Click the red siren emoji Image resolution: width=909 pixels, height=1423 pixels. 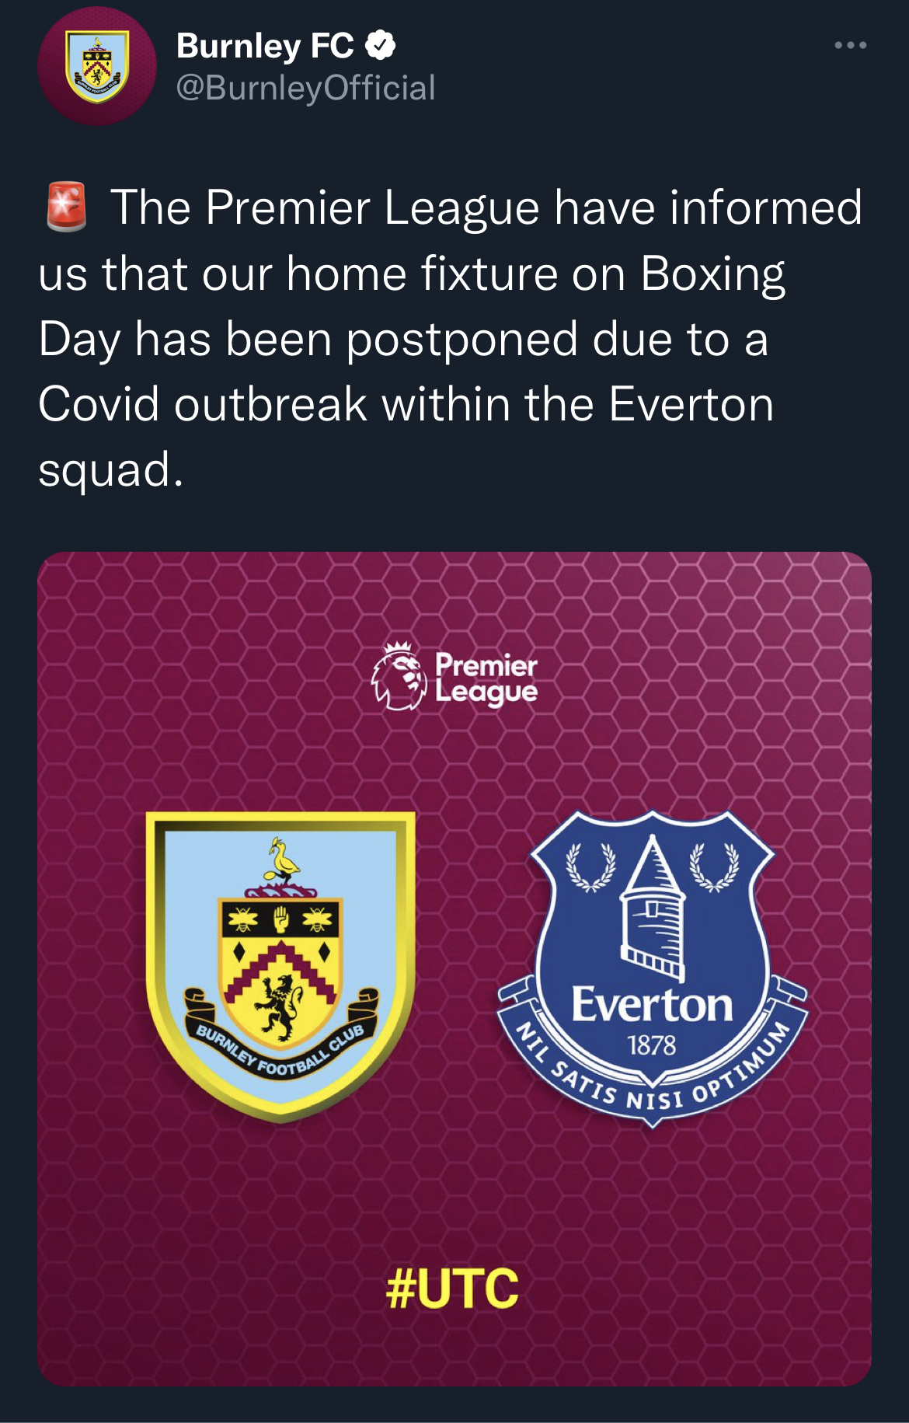(65, 207)
